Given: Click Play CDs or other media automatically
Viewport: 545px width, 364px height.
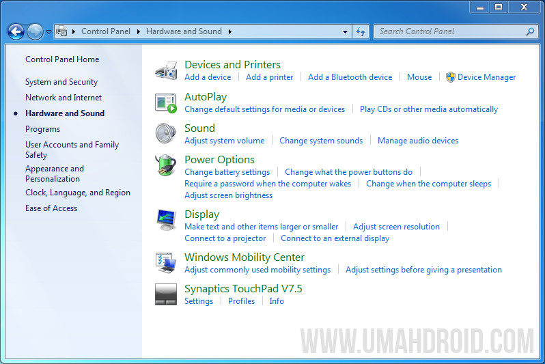Looking at the screenshot, I should click(429, 109).
